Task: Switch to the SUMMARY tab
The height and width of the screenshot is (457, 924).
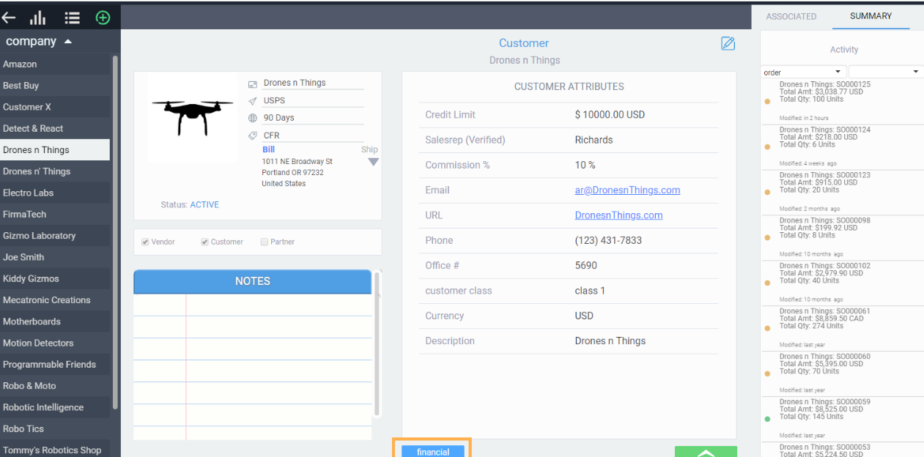Action: [x=871, y=16]
